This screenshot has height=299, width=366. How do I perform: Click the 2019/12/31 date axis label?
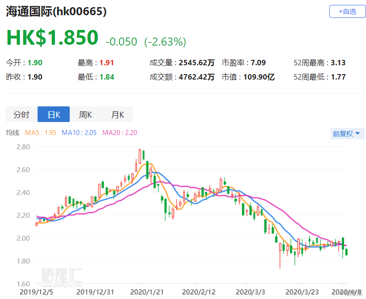[x=95, y=292]
